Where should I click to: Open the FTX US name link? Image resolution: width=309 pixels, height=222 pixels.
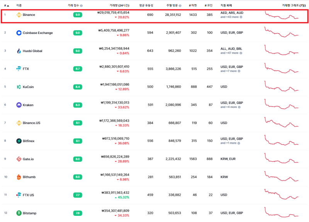[x=28, y=195]
